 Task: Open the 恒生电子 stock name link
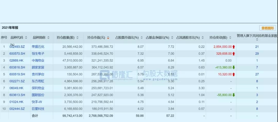pos(38,54)
